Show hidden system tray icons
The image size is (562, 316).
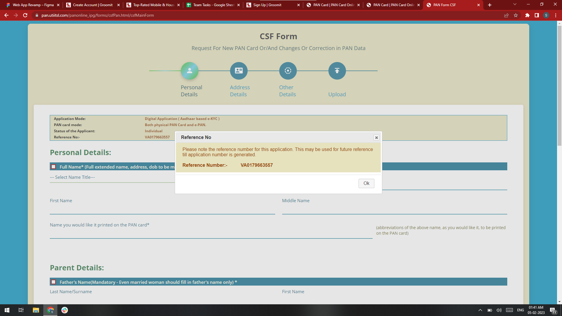[480, 310]
